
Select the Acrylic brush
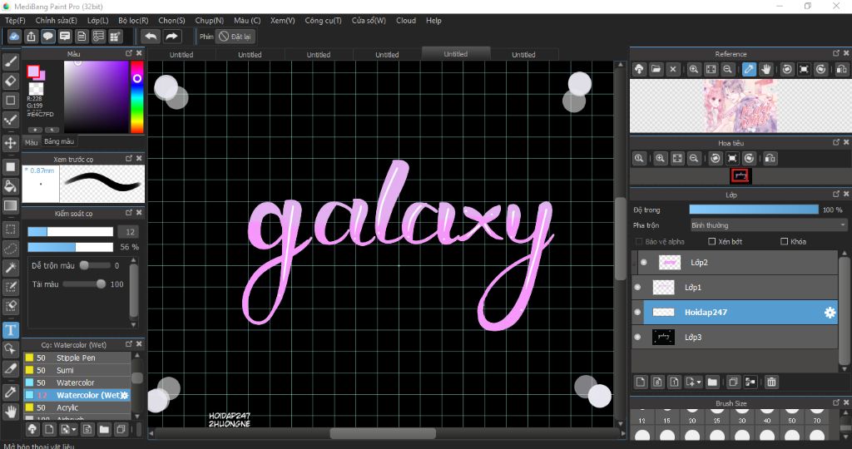pyautogui.click(x=76, y=407)
